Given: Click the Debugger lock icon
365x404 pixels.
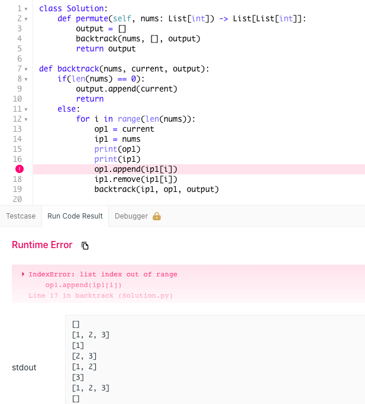Looking at the screenshot, I should (157, 216).
